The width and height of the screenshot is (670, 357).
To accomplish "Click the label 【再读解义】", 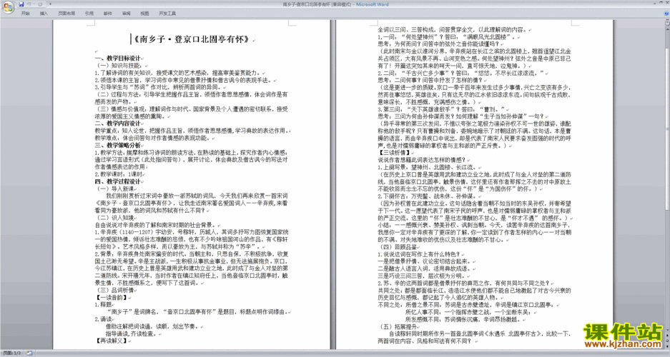I will pos(111,341).
